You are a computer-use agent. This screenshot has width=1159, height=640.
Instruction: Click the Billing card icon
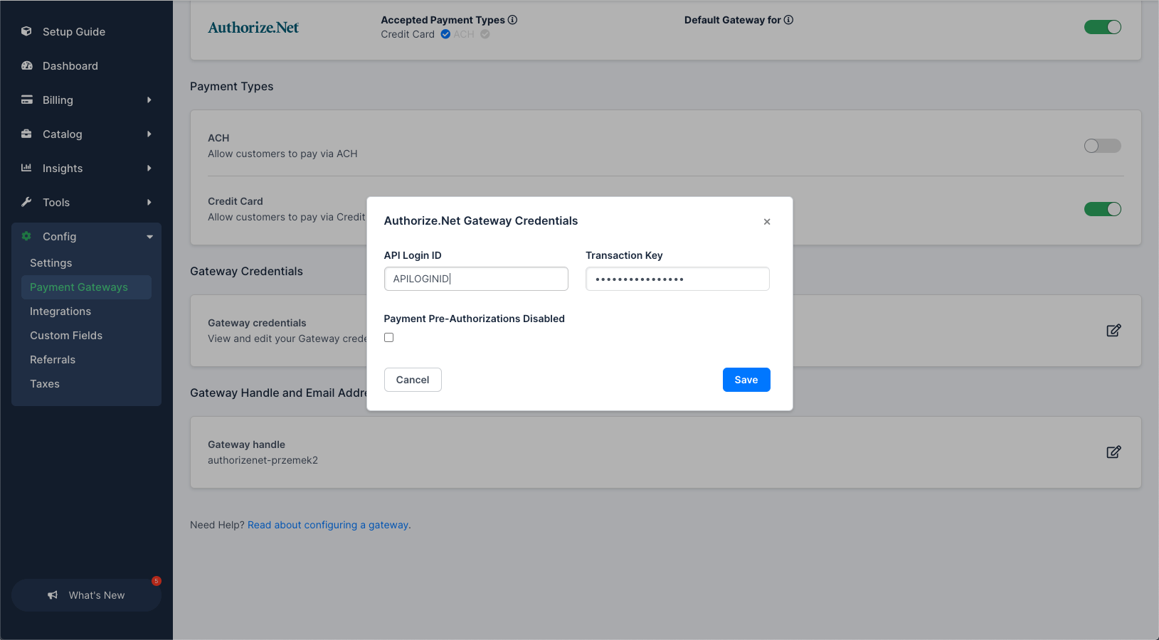click(x=27, y=100)
